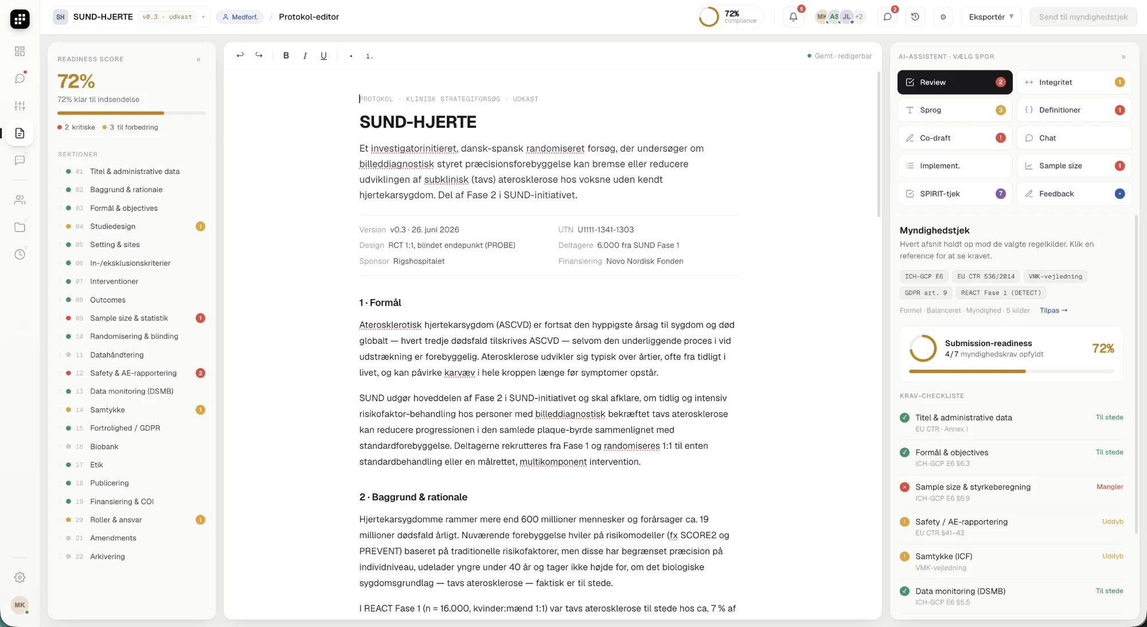Go to section 20 Roller & ansvar

pos(131,520)
